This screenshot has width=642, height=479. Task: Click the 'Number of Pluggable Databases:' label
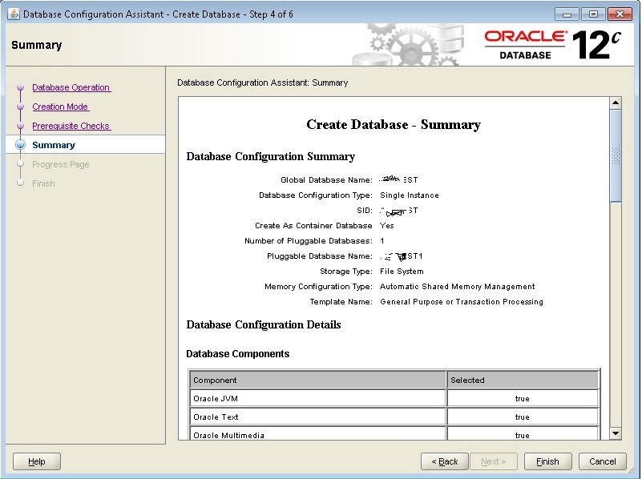point(309,241)
